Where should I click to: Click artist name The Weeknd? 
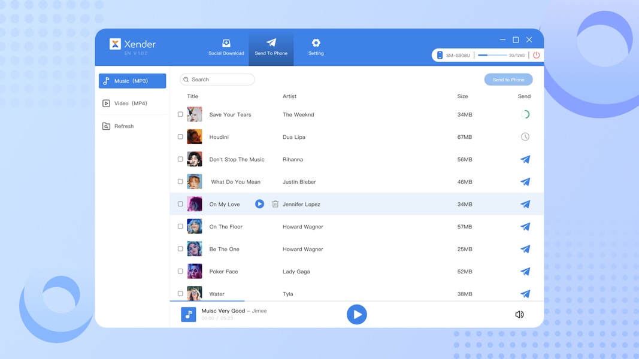[298, 115]
